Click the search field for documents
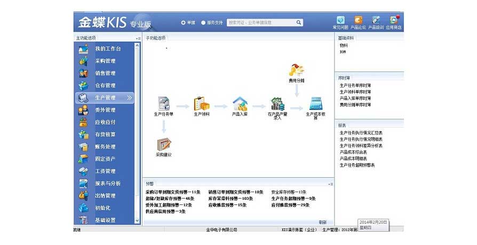 pyautogui.click(x=260, y=23)
